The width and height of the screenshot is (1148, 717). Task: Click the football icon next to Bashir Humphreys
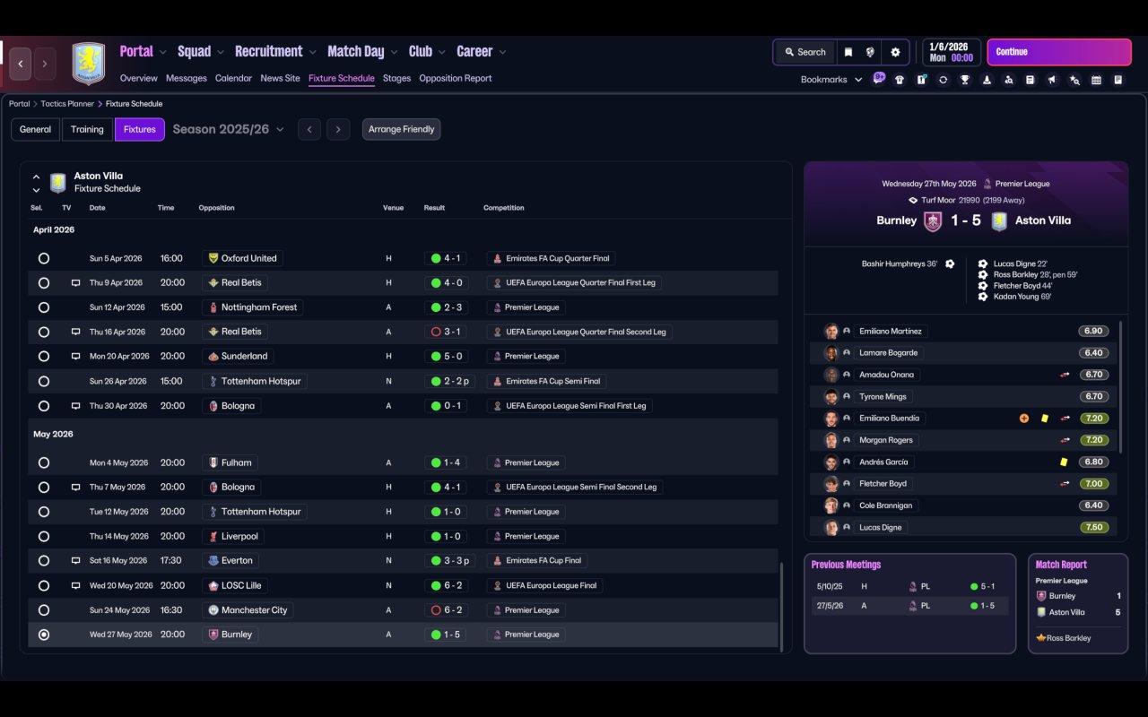pos(950,264)
